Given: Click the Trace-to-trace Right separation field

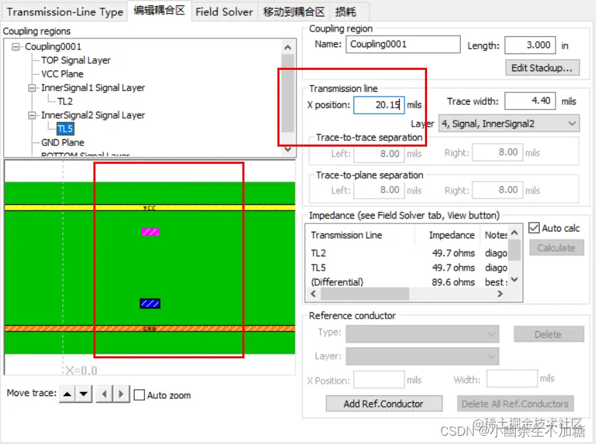Looking at the screenshot, I should pyautogui.click(x=498, y=152).
